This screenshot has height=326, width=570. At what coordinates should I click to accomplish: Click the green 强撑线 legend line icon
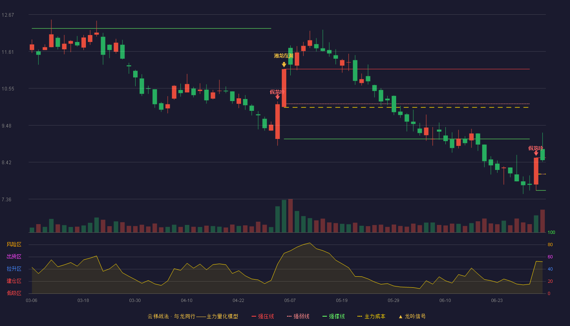click(324, 317)
